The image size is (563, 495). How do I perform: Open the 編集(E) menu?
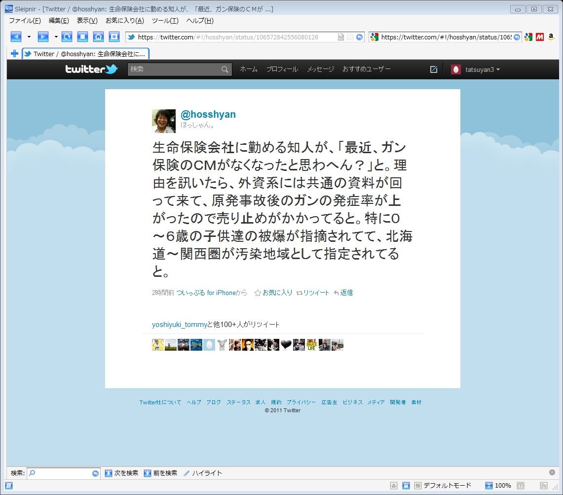click(x=59, y=20)
